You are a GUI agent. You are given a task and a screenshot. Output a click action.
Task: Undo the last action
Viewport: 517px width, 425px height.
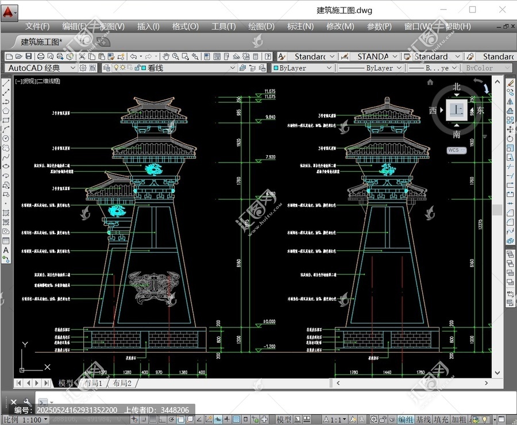(x=133, y=56)
